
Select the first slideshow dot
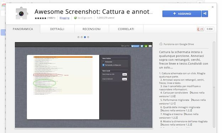[x=78, y=37]
